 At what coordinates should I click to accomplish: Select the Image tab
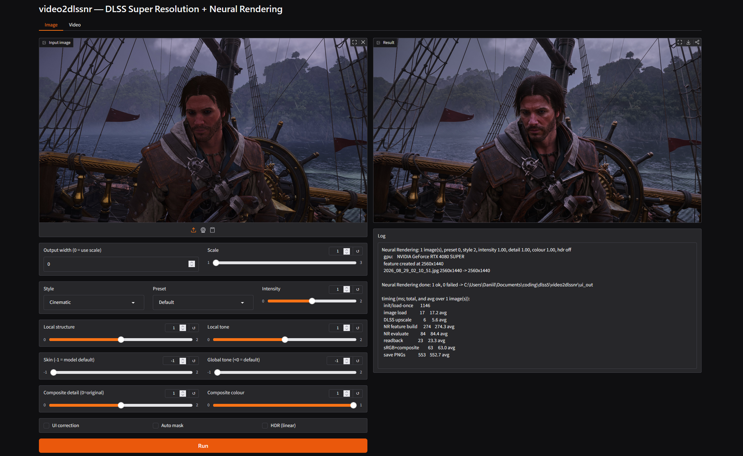click(x=51, y=25)
